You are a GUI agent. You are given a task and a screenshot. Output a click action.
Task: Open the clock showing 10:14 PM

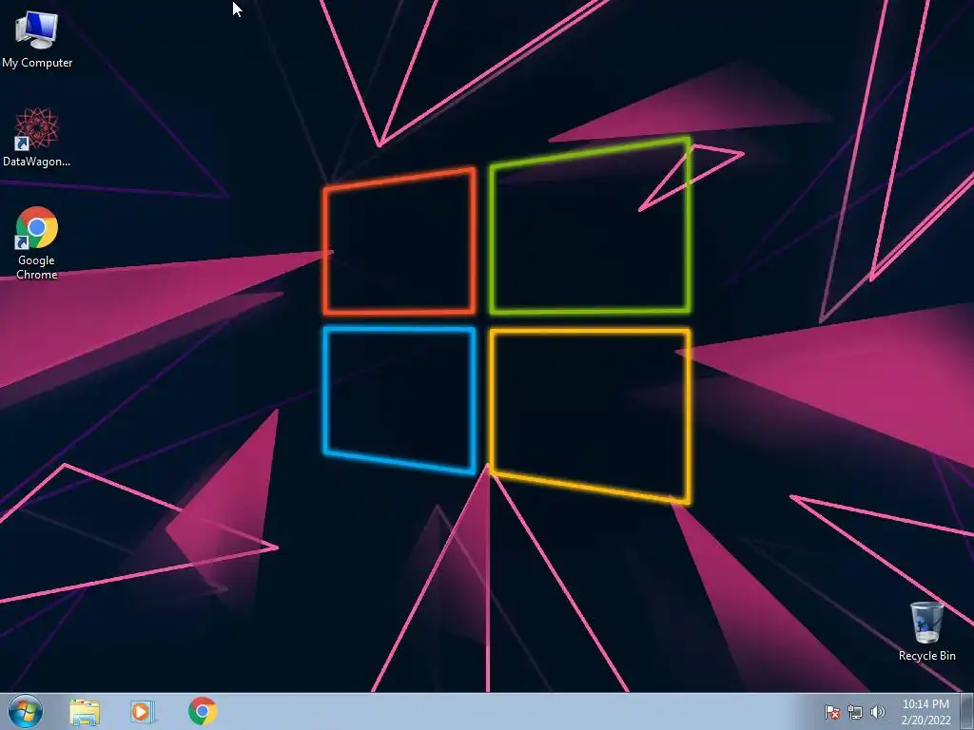tap(925, 712)
